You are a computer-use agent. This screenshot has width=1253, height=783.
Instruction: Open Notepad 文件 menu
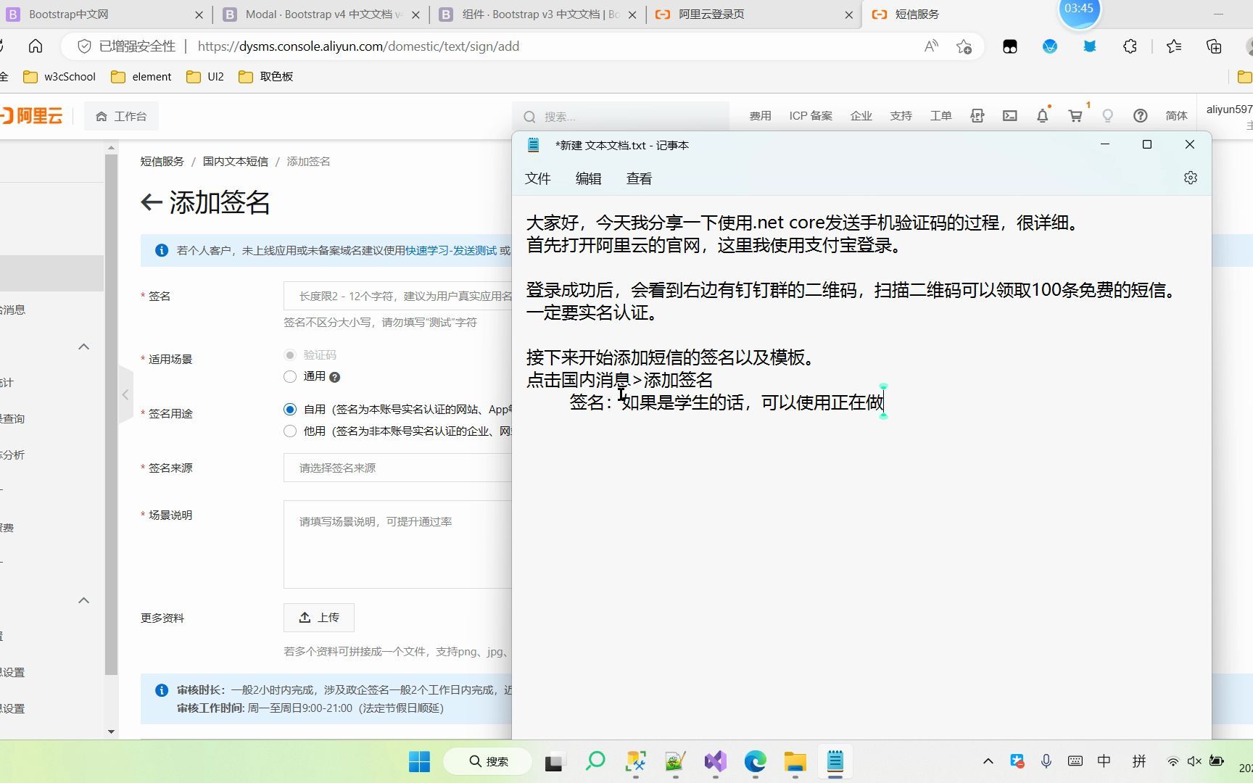coord(538,178)
